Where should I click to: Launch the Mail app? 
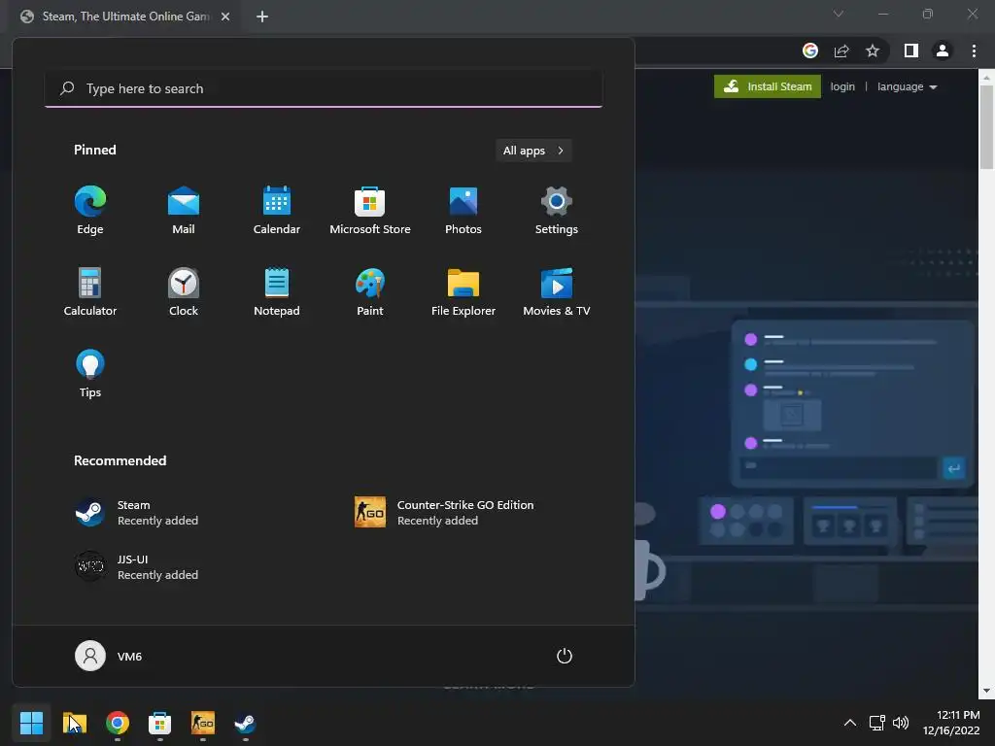click(x=184, y=211)
